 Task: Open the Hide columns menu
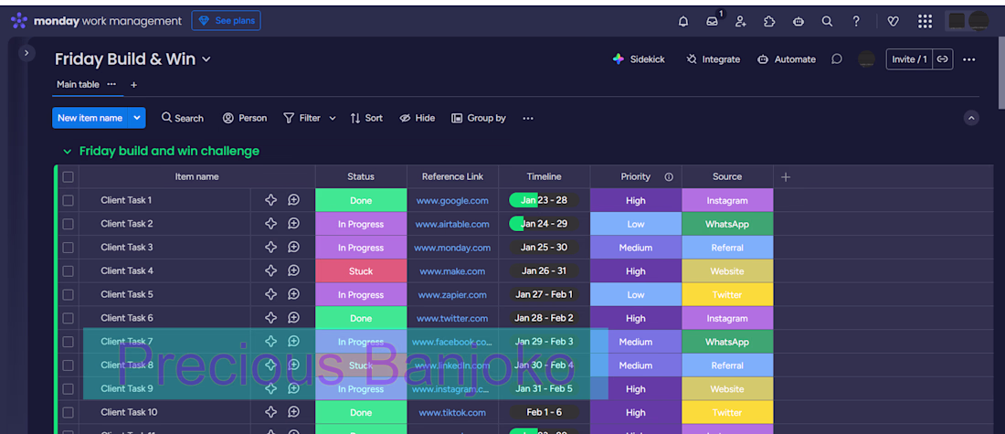[418, 118]
